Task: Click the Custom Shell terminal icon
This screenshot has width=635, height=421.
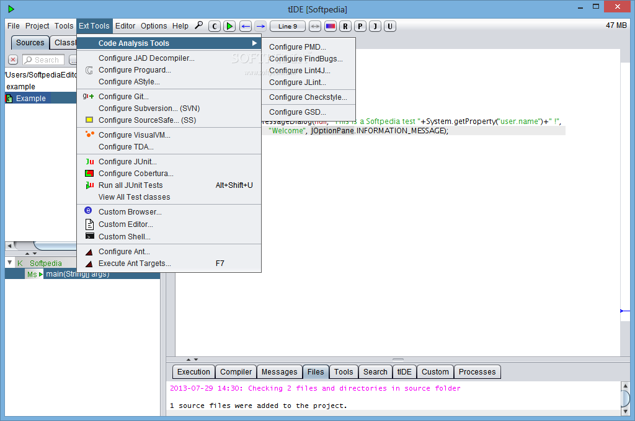Action: [89, 236]
